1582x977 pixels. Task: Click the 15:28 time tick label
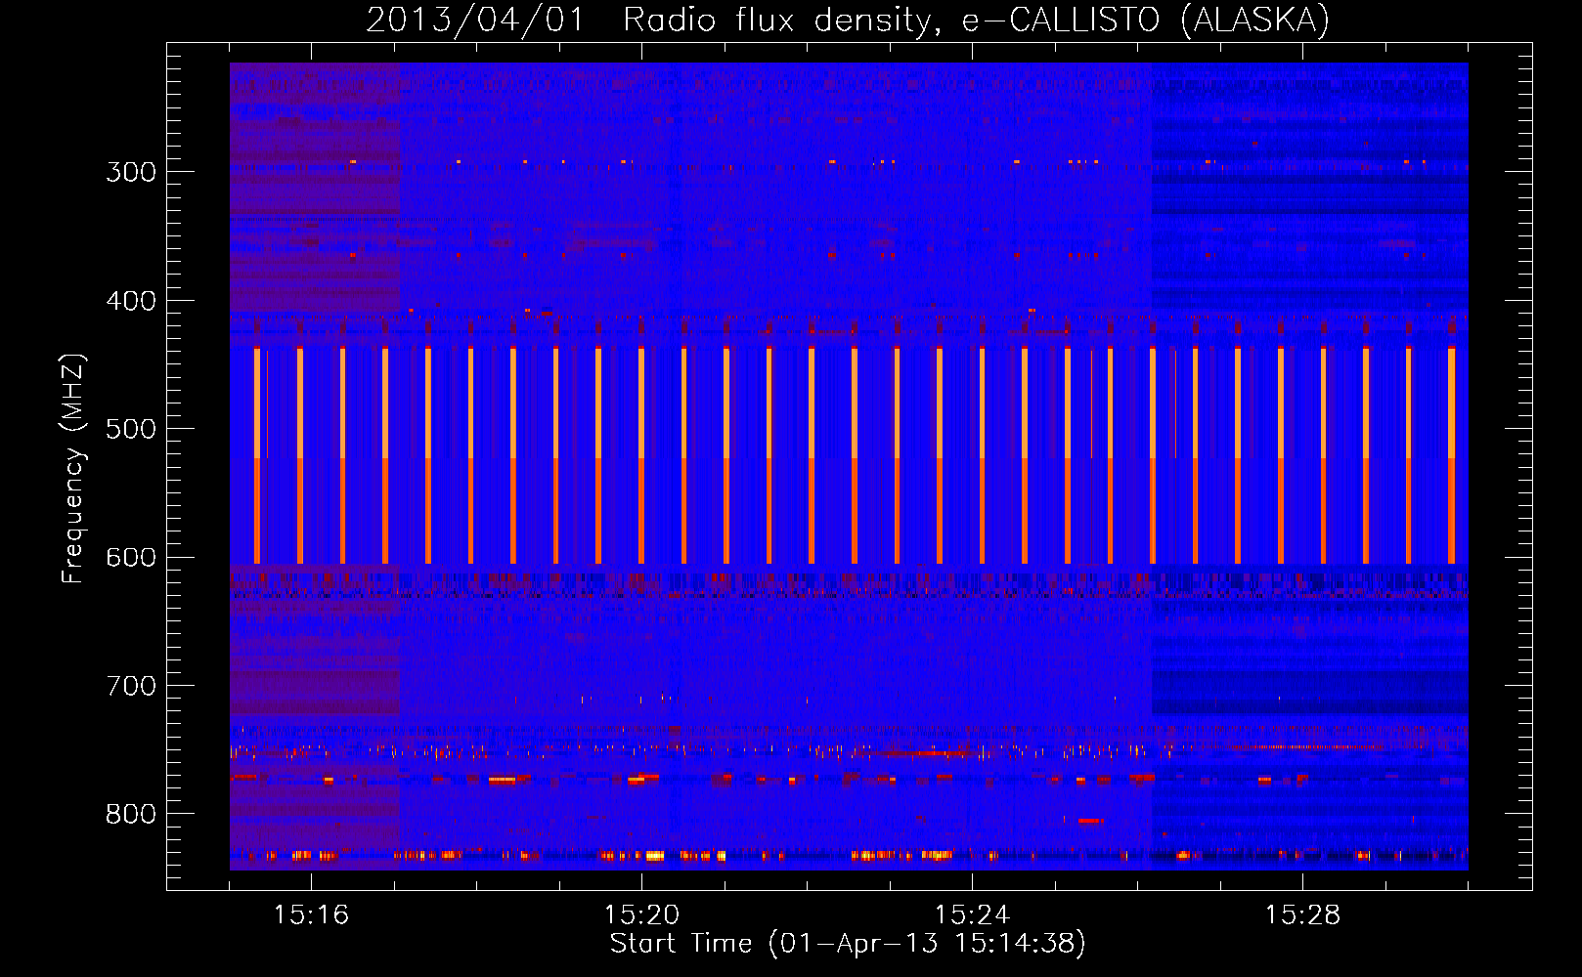pyautogui.click(x=1302, y=915)
